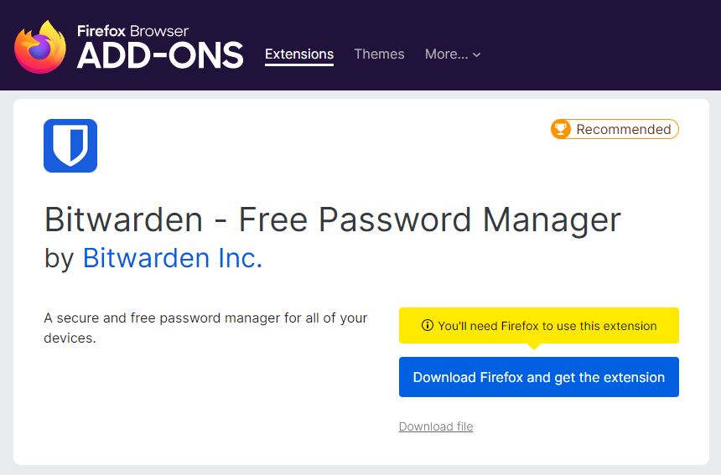Click the Bitwarden shield icon
721x475 pixels.
70,146
